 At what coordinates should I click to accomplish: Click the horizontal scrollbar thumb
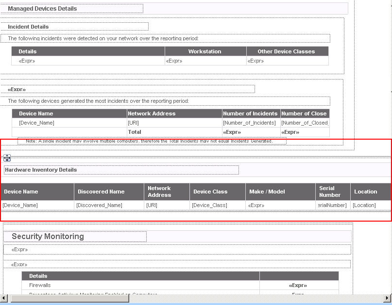pyautogui.click(x=70, y=298)
